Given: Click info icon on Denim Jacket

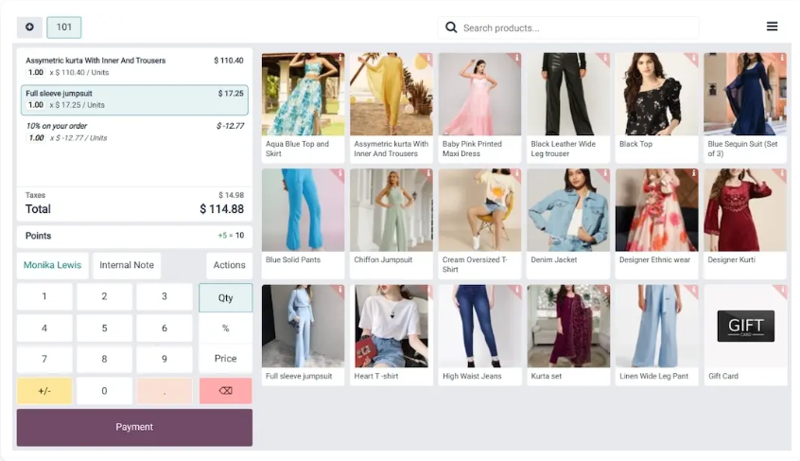Looking at the screenshot, I should (604, 174).
